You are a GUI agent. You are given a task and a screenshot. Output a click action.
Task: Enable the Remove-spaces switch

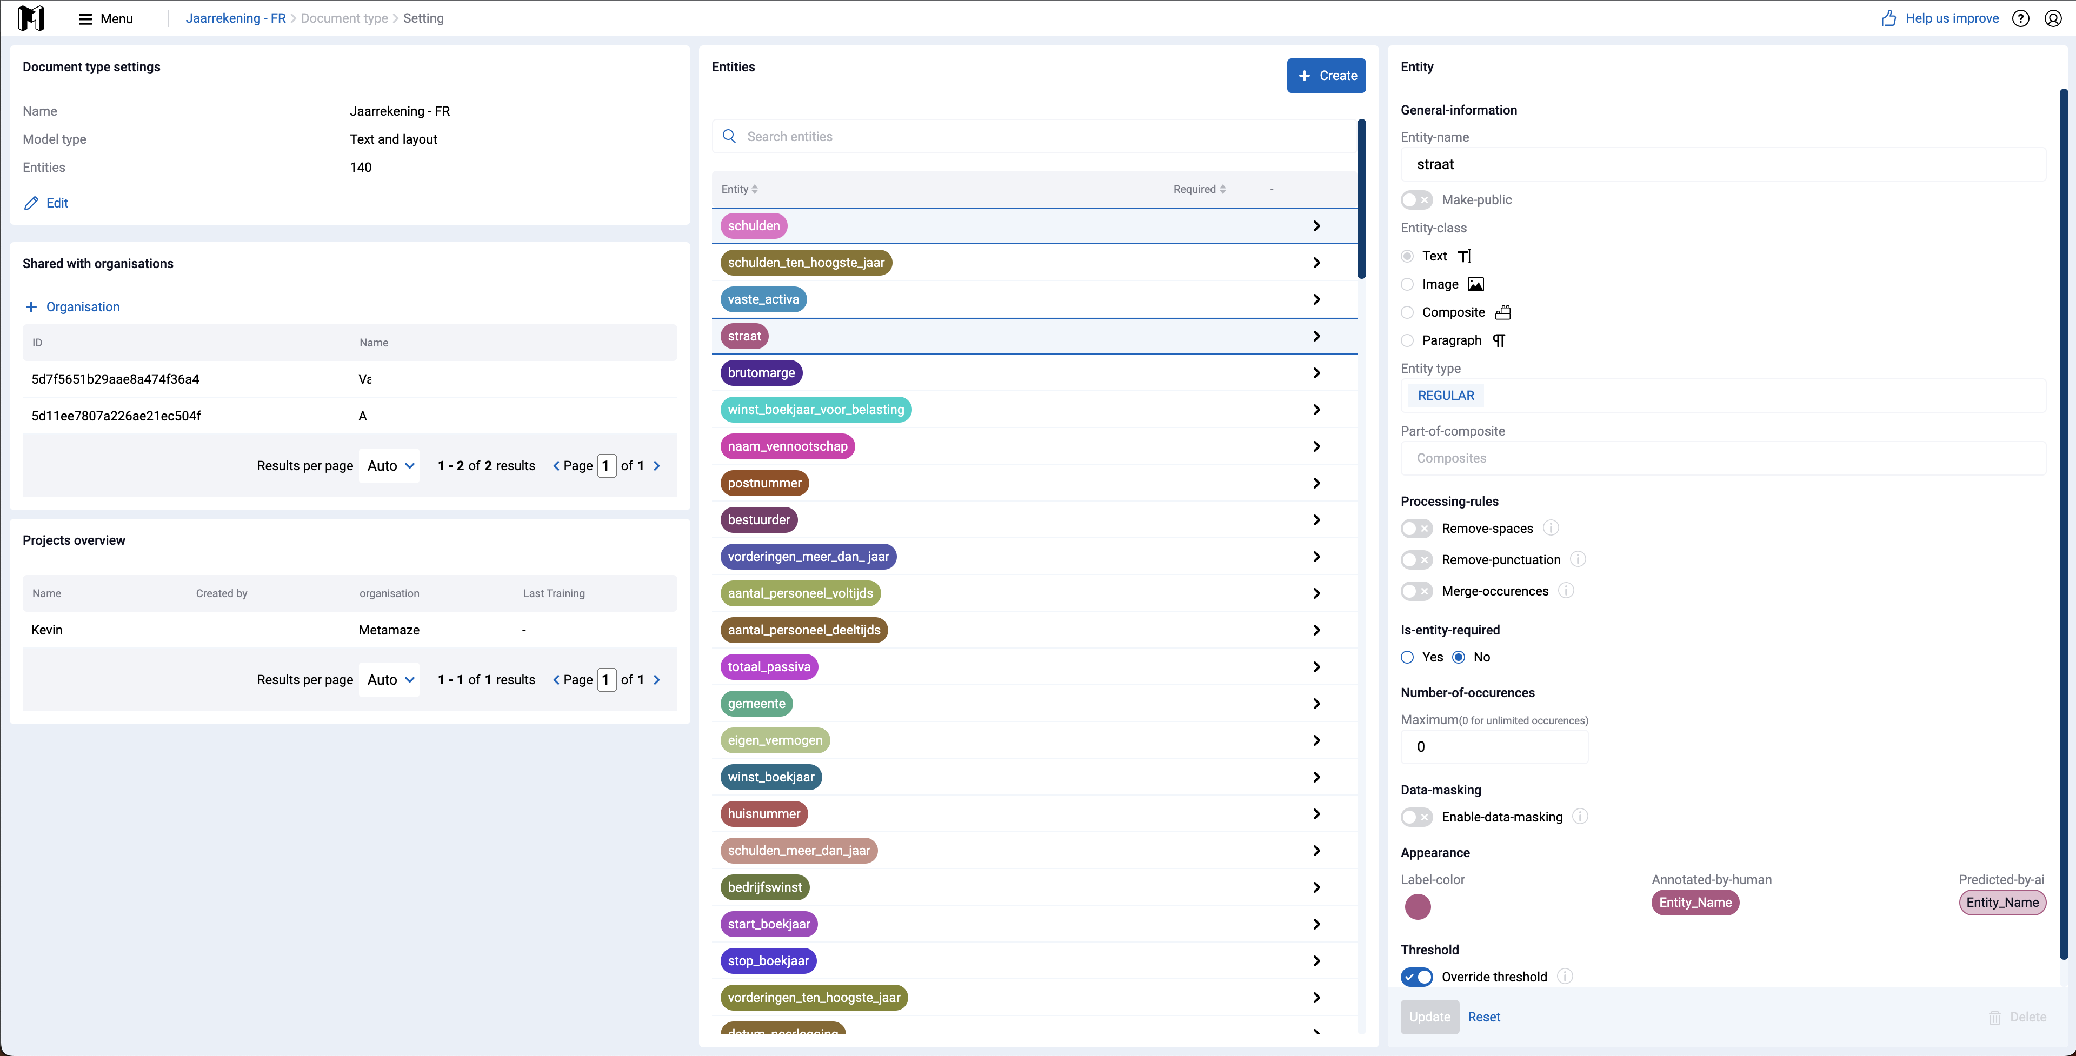click(x=1416, y=529)
